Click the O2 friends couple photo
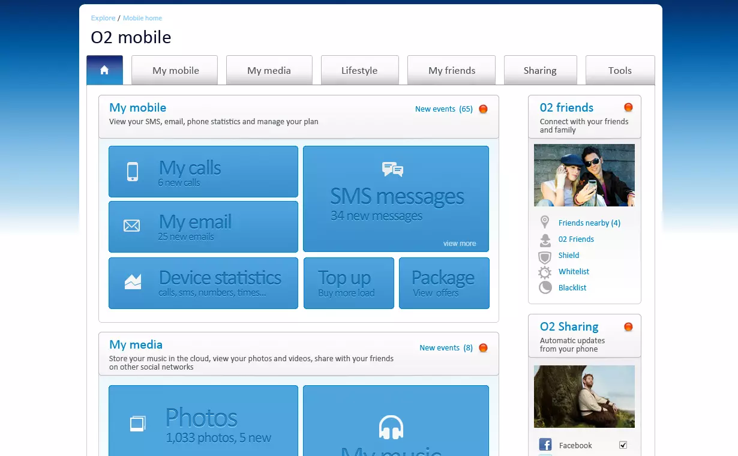738x456 pixels. pos(584,175)
